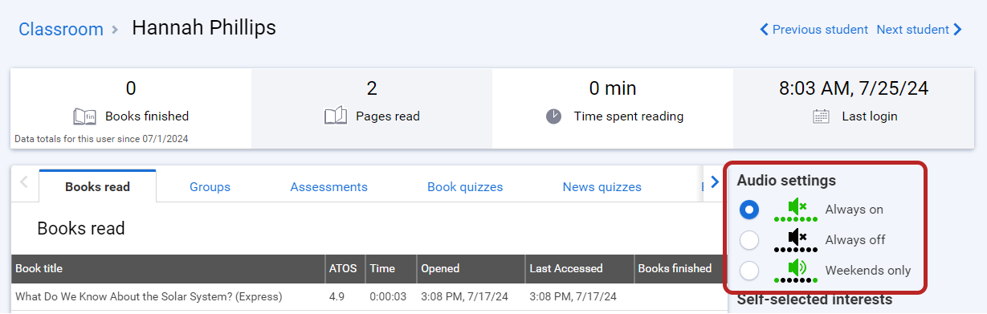987x314 pixels.
Task: Click the Books finished book icon
Action: [84, 116]
